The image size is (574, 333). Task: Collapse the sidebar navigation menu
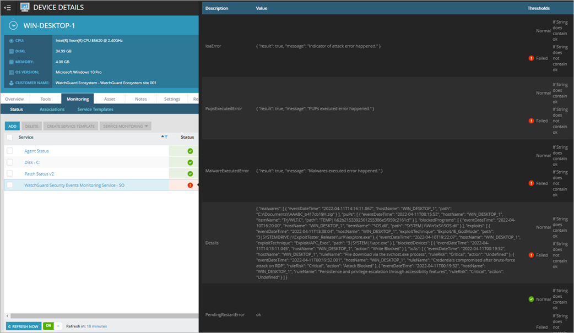click(x=8, y=7)
